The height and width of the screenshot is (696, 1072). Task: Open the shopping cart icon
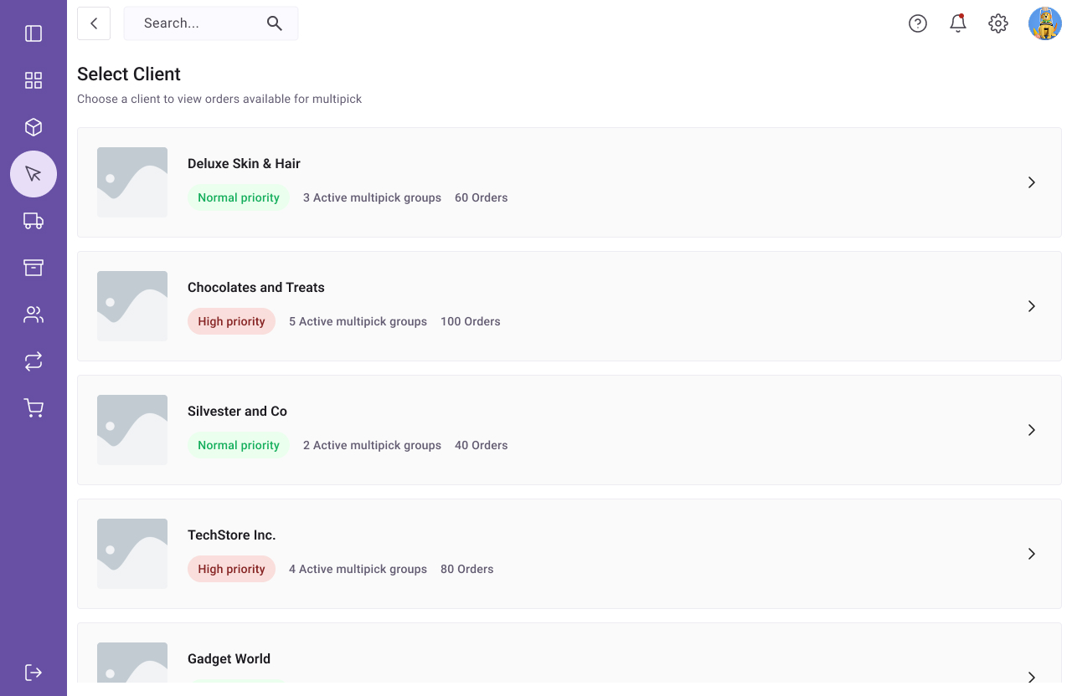pyautogui.click(x=33, y=408)
